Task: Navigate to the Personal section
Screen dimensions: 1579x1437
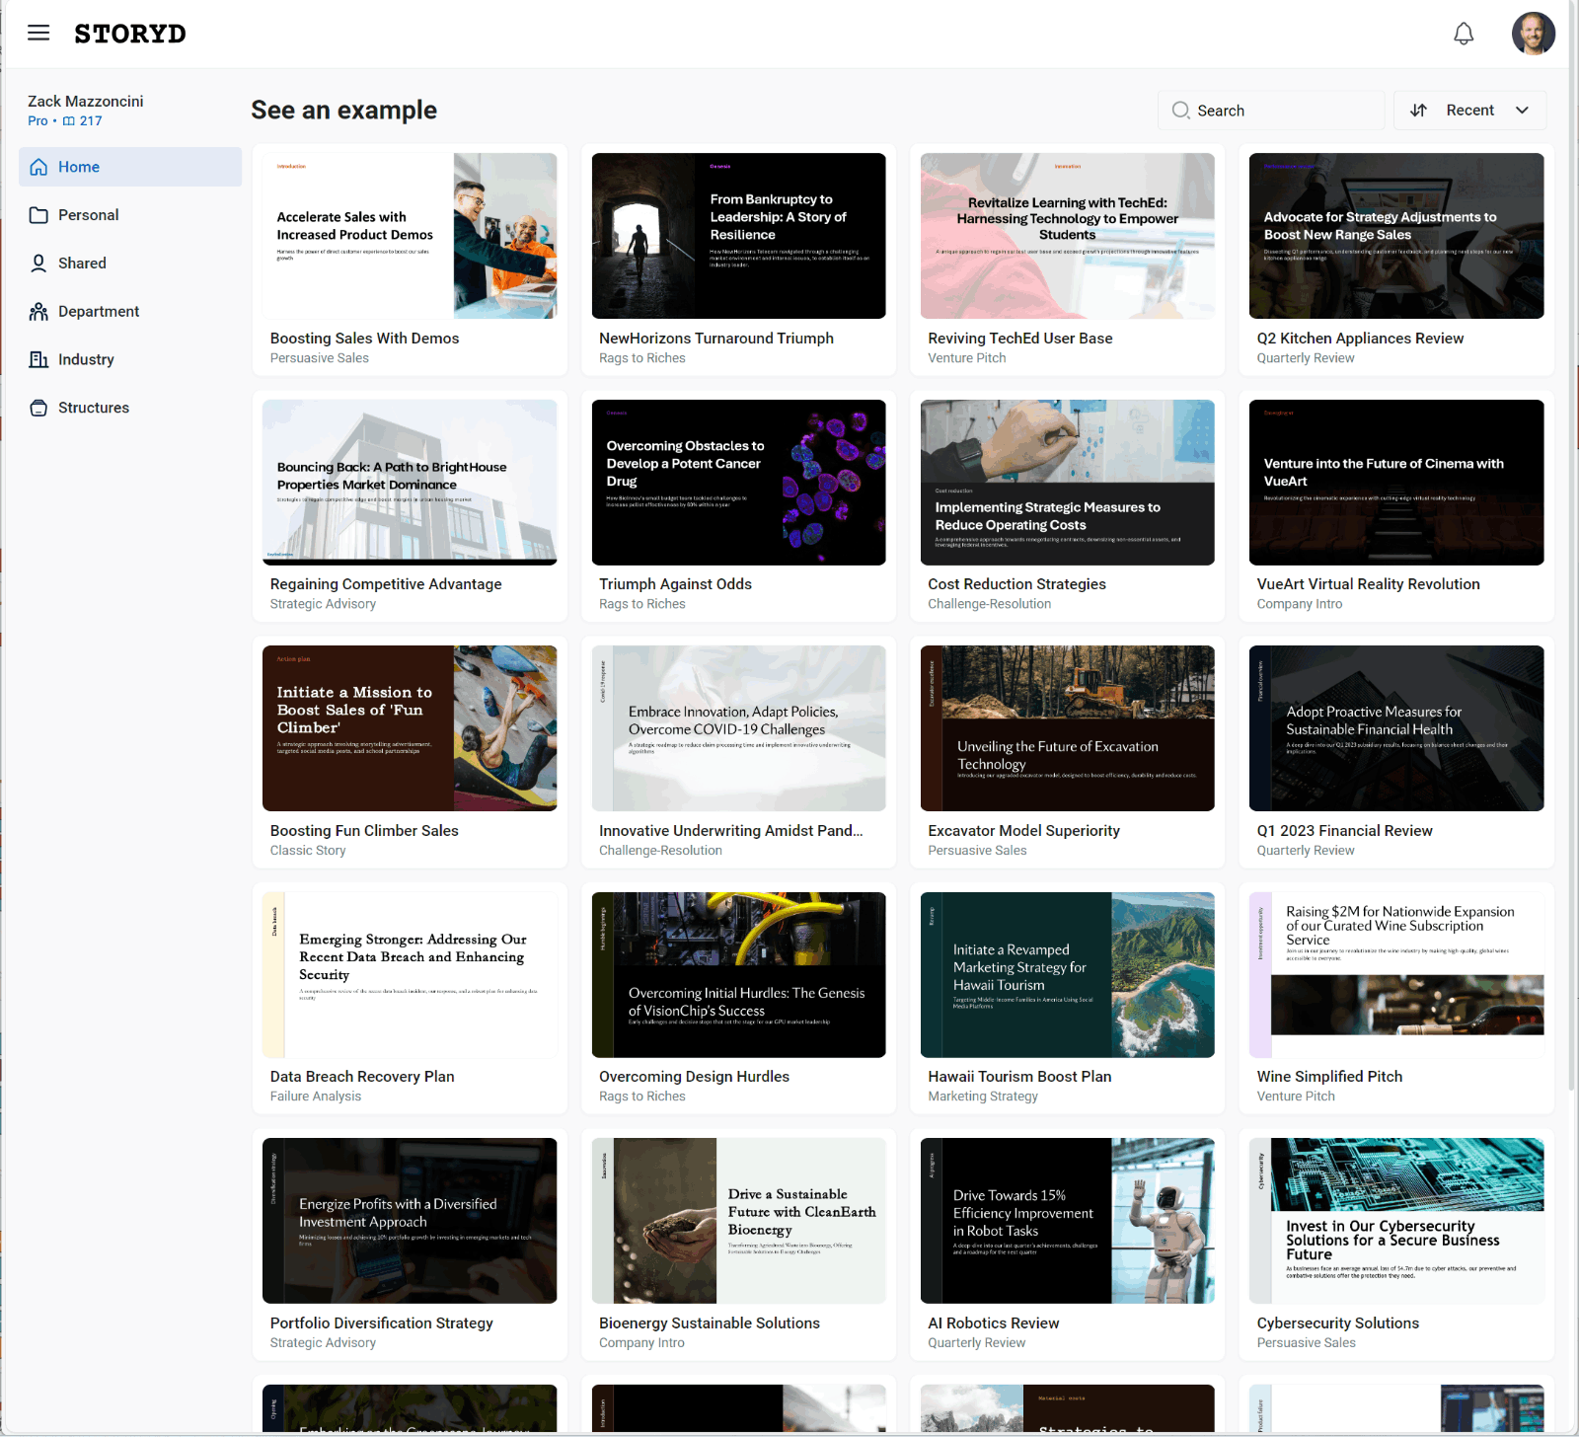Action: click(89, 214)
